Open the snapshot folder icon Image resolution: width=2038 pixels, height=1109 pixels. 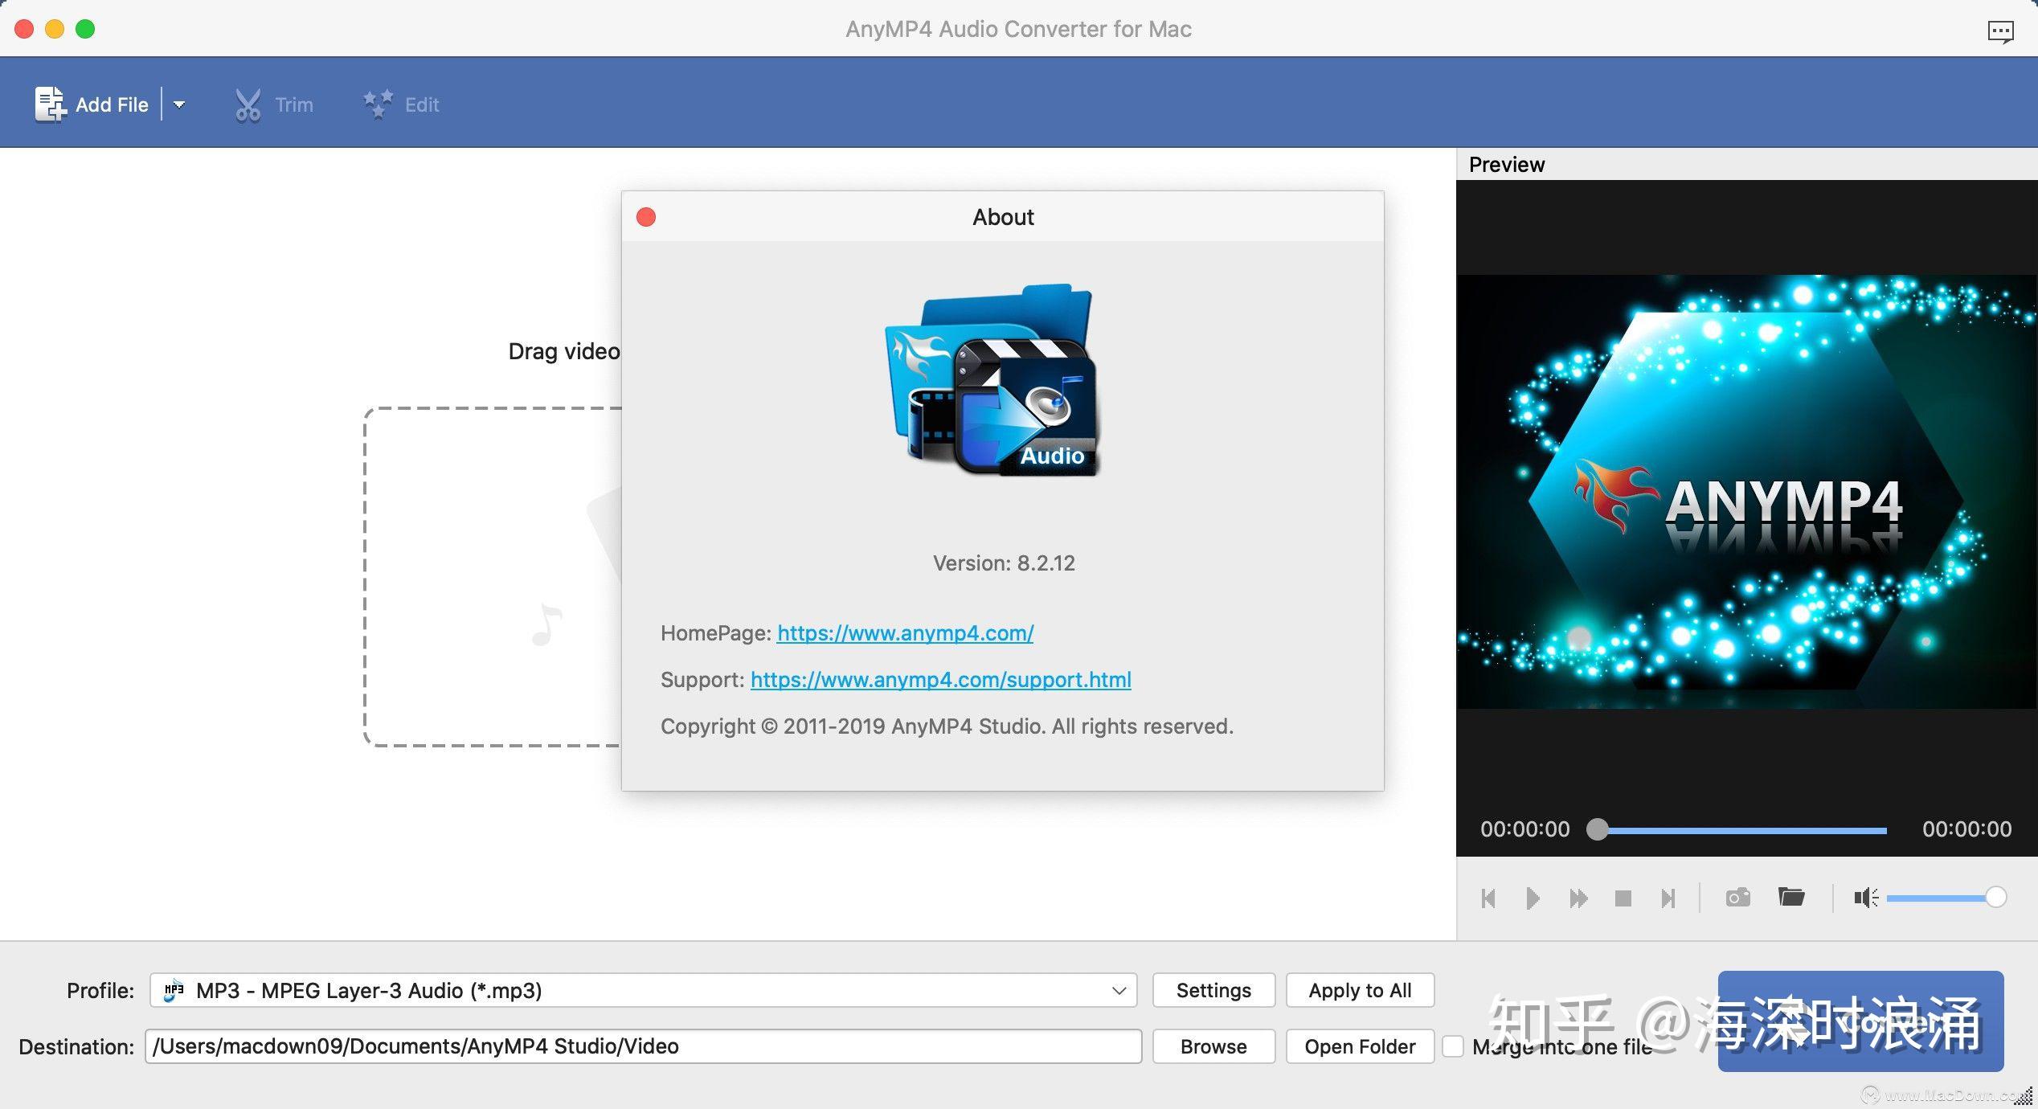point(1791,897)
